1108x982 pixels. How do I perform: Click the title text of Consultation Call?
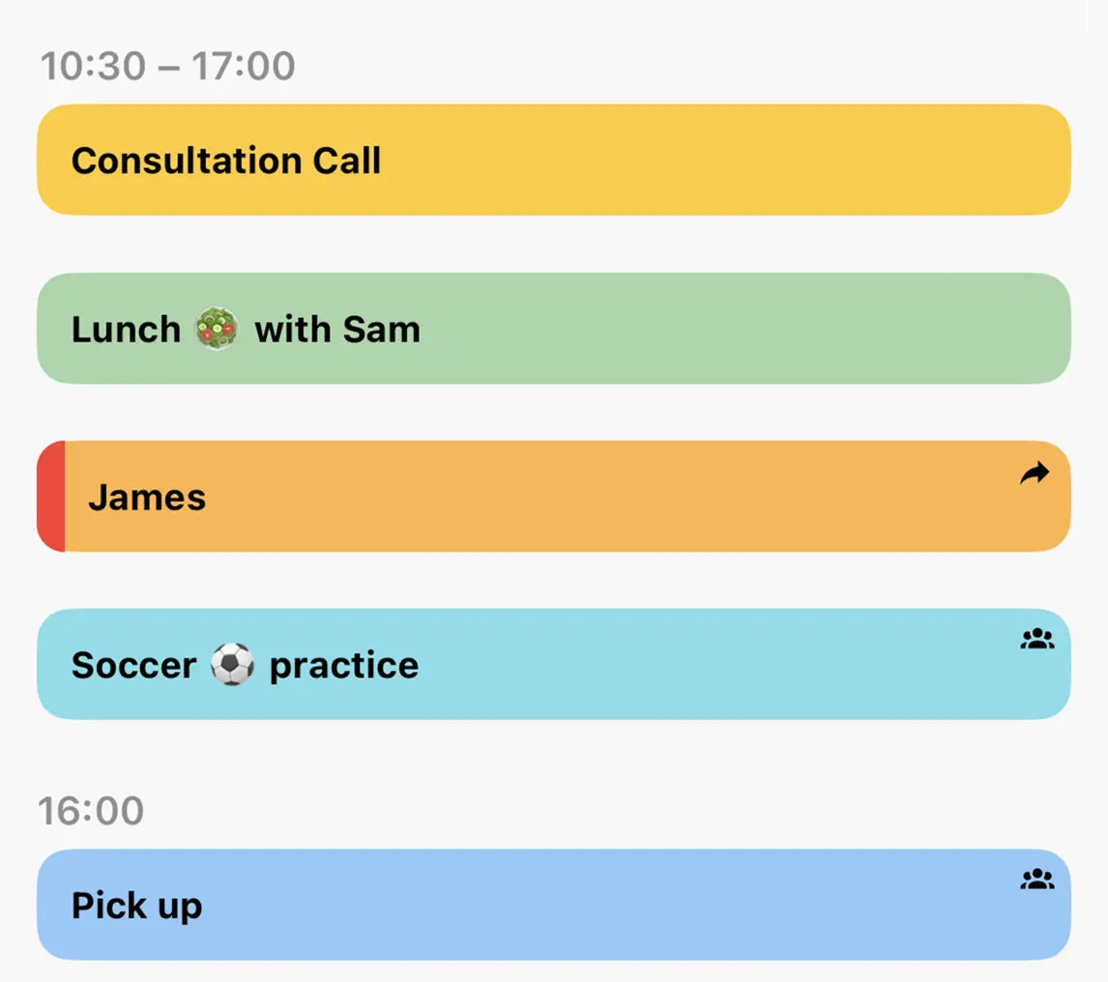(x=225, y=160)
